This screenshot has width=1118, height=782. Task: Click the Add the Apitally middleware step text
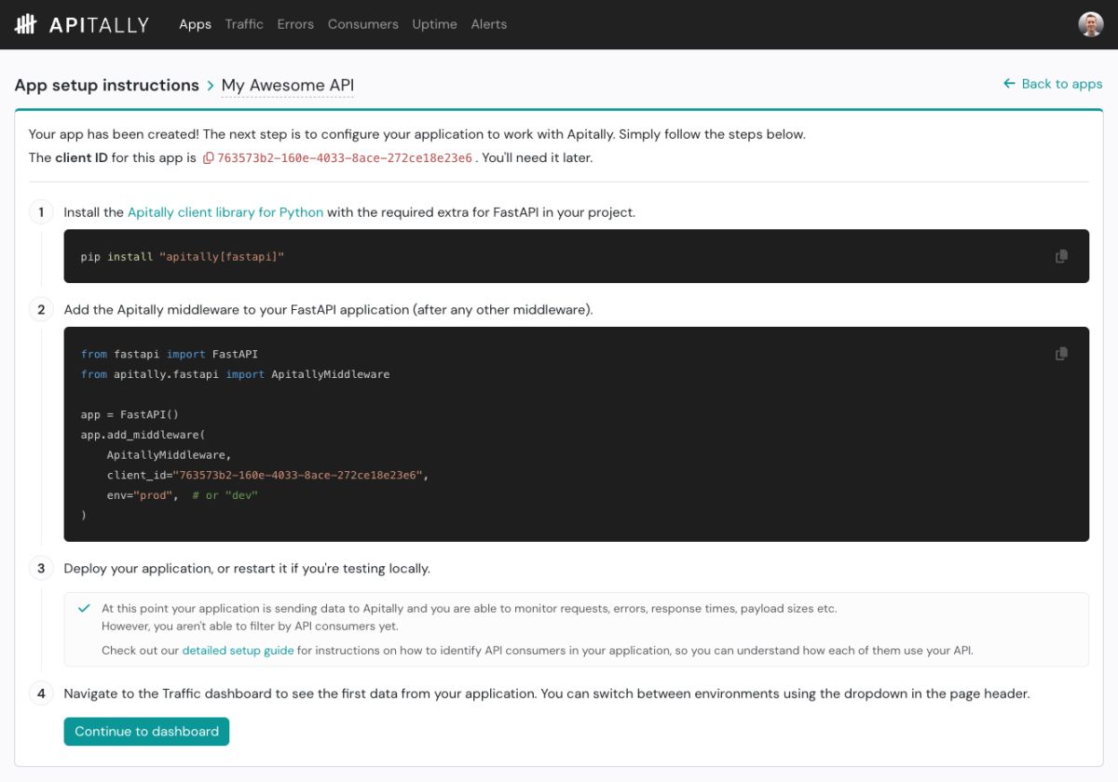pos(328,309)
